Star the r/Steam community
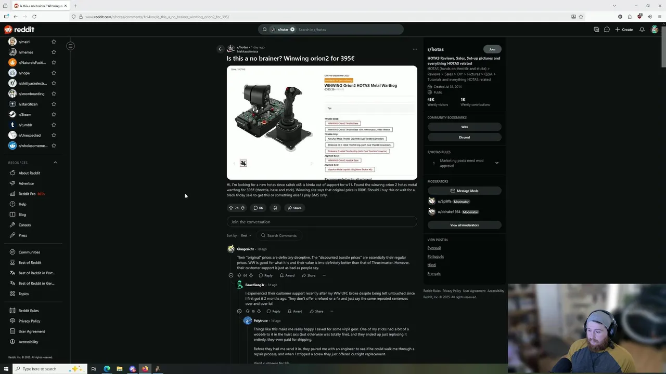This screenshot has height=374, width=666. [x=54, y=114]
